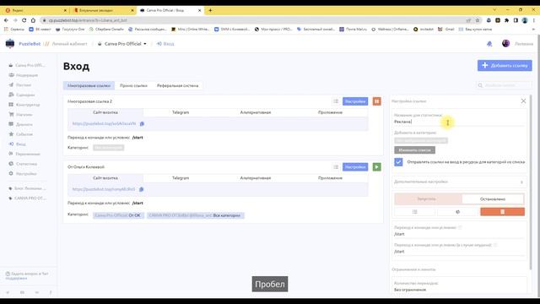Open user avatar in header
Screen dimensions: 540x304
coord(505,43)
